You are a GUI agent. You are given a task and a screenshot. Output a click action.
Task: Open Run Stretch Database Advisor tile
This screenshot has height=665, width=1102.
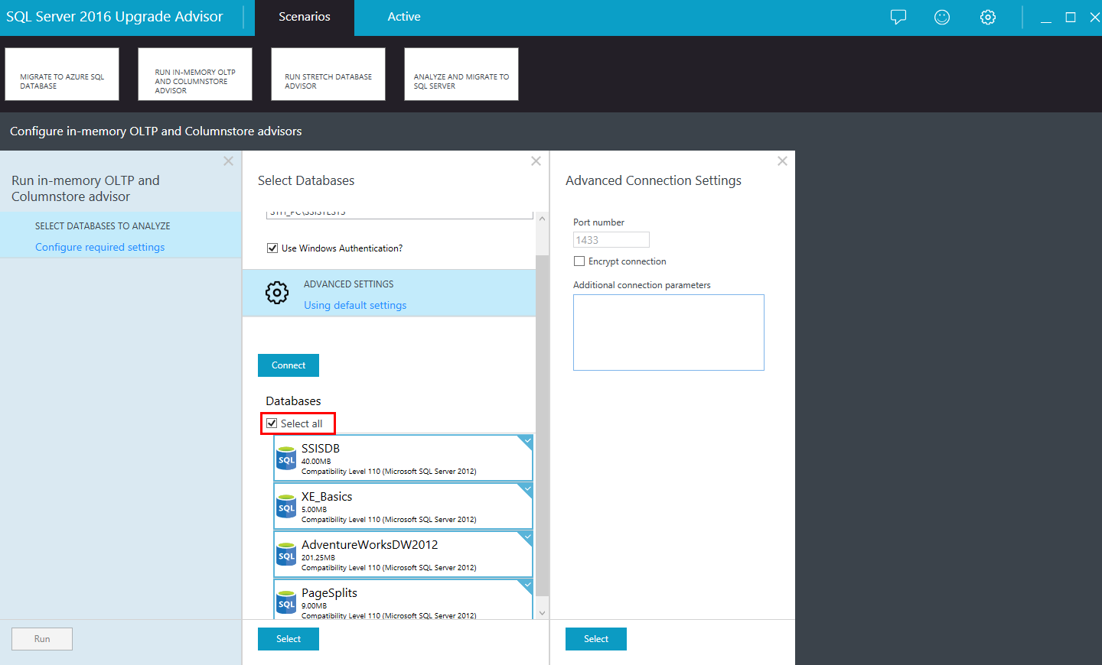coord(328,74)
